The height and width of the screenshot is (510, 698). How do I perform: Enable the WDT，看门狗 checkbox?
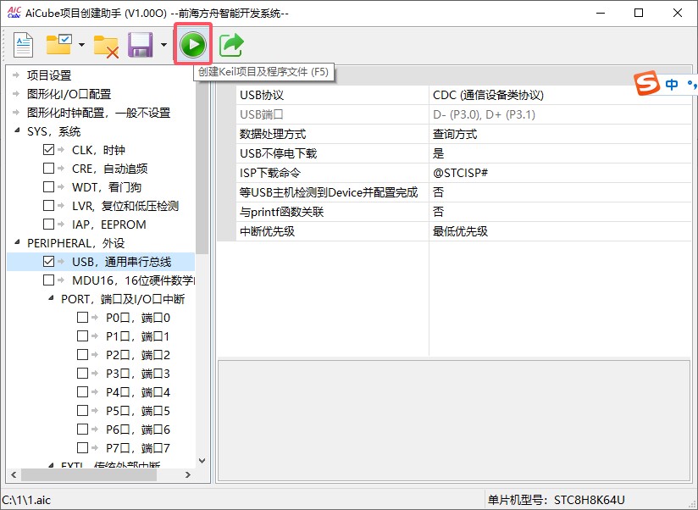(x=48, y=187)
